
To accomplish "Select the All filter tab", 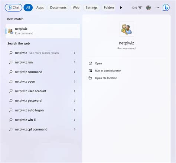I will click(x=28, y=8).
